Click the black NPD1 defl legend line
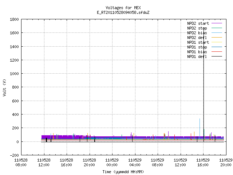Image resolution: width=233 pixels, height=175 pixels. (217, 57)
